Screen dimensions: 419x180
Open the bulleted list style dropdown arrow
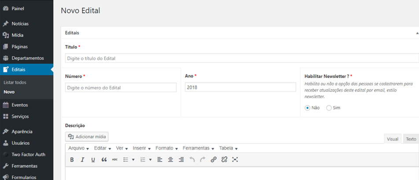point(133,160)
